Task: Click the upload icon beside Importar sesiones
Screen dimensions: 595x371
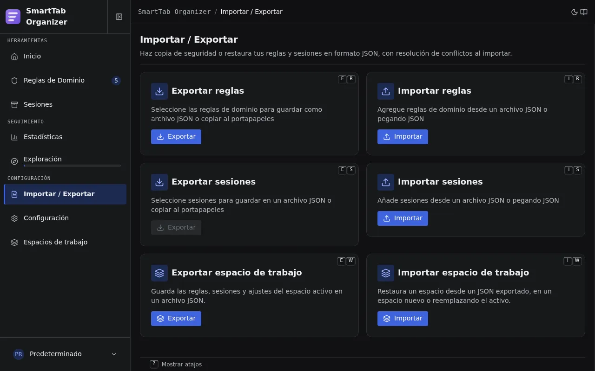Action: (x=386, y=182)
